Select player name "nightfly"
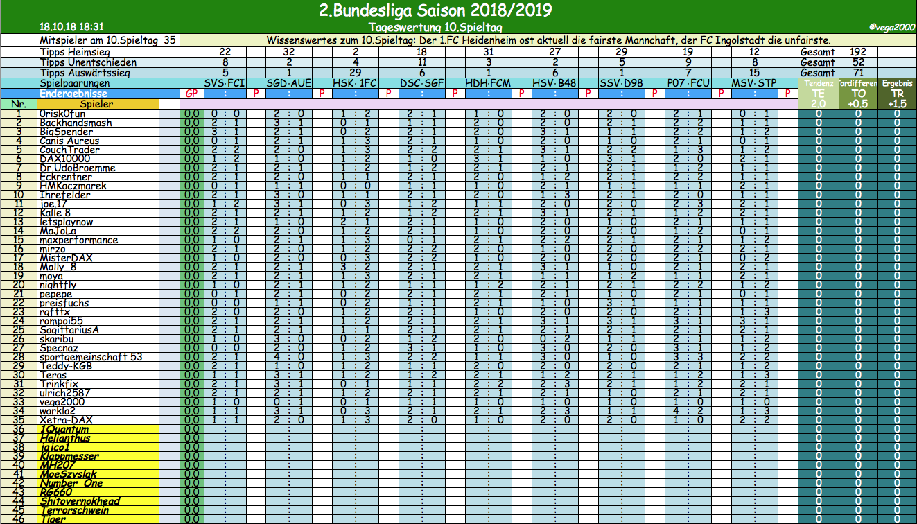917x524 pixels. coord(58,285)
